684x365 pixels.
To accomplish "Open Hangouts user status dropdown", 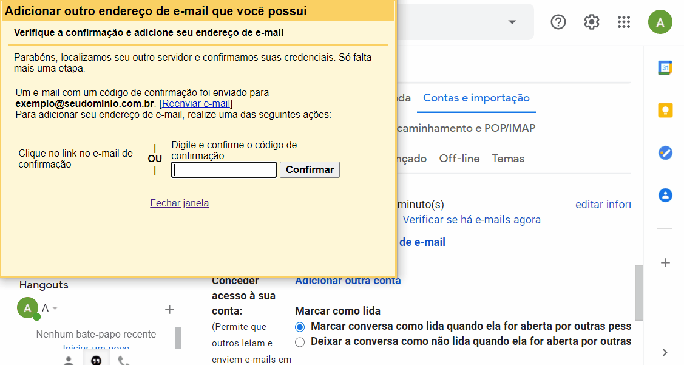I will [x=55, y=309].
